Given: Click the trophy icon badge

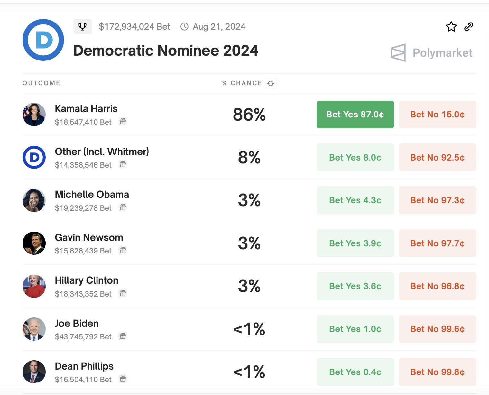Looking at the screenshot, I should (83, 26).
